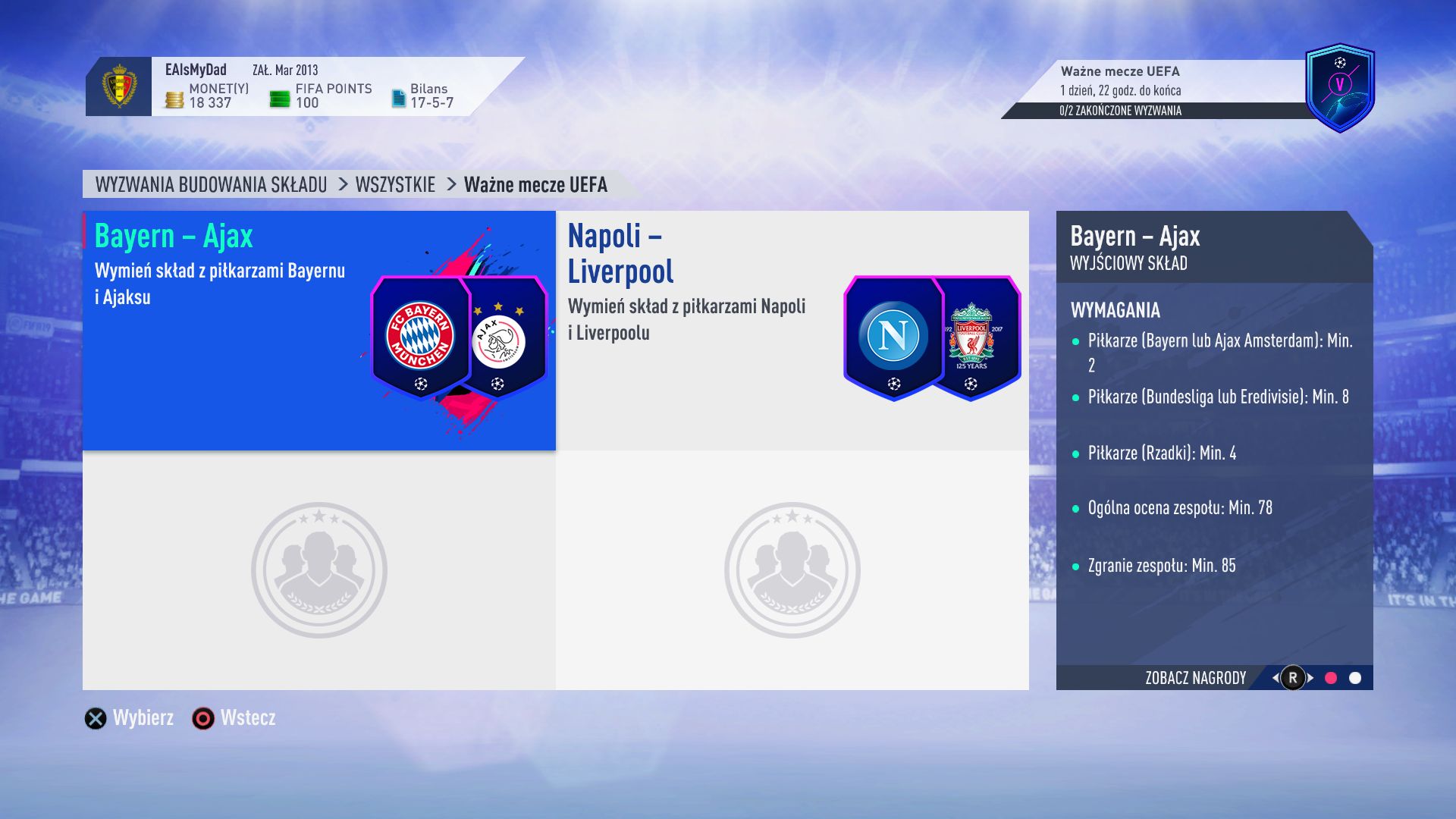Open the Napoli – Liverpool challenge tile
1456x819 pixels.
[792, 331]
